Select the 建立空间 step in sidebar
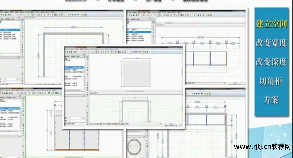This screenshot has width=293, height=158. 271,24
